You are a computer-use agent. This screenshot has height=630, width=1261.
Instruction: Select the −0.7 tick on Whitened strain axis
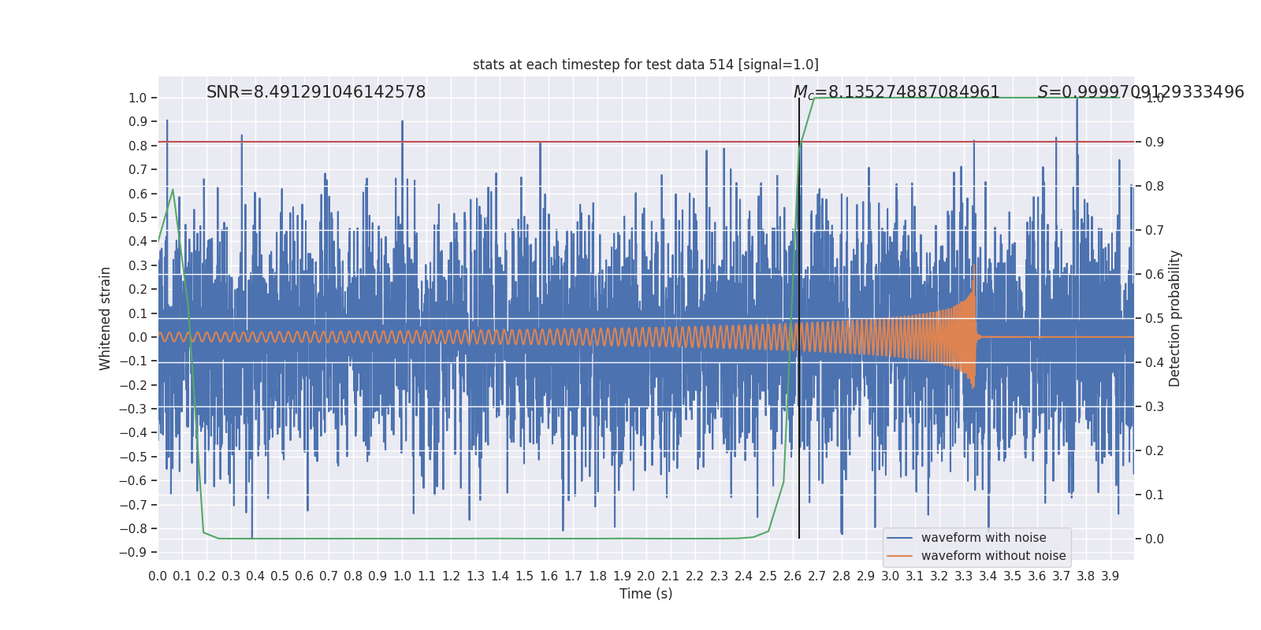pyautogui.click(x=133, y=505)
